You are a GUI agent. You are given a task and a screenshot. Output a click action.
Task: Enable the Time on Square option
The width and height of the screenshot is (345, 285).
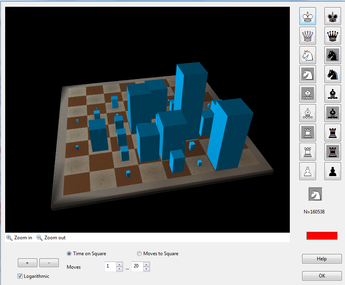(69, 254)
